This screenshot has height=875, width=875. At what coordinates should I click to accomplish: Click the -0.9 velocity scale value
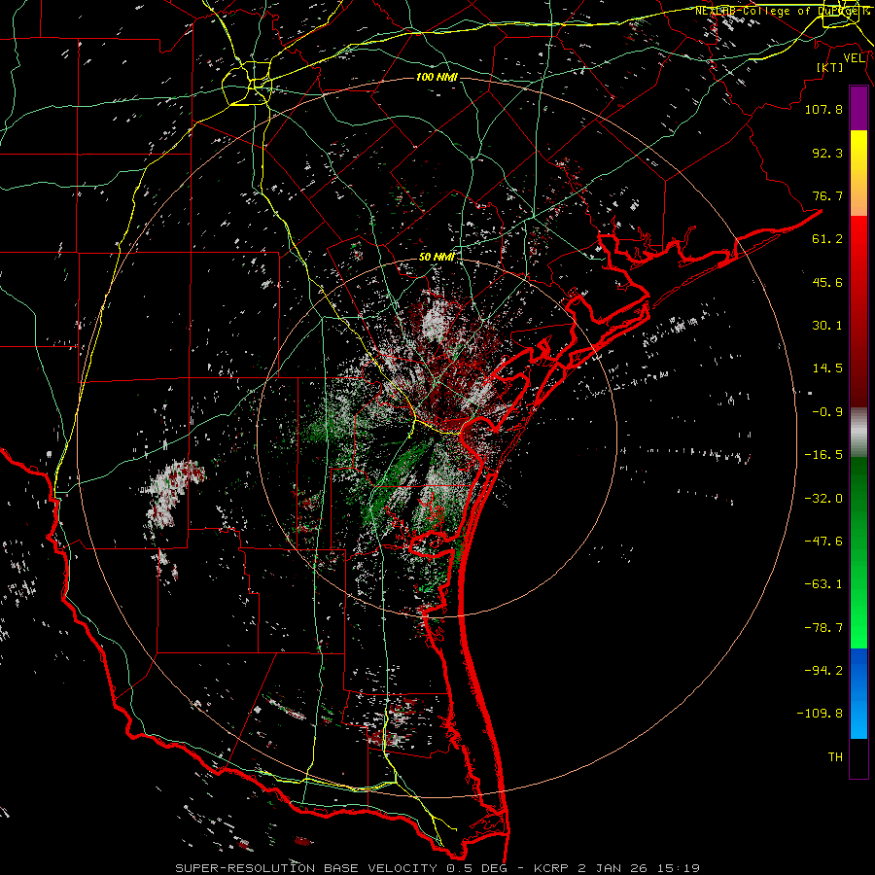click(x=827, y=412)
